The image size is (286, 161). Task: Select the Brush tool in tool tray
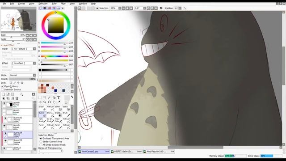(67, 114)
